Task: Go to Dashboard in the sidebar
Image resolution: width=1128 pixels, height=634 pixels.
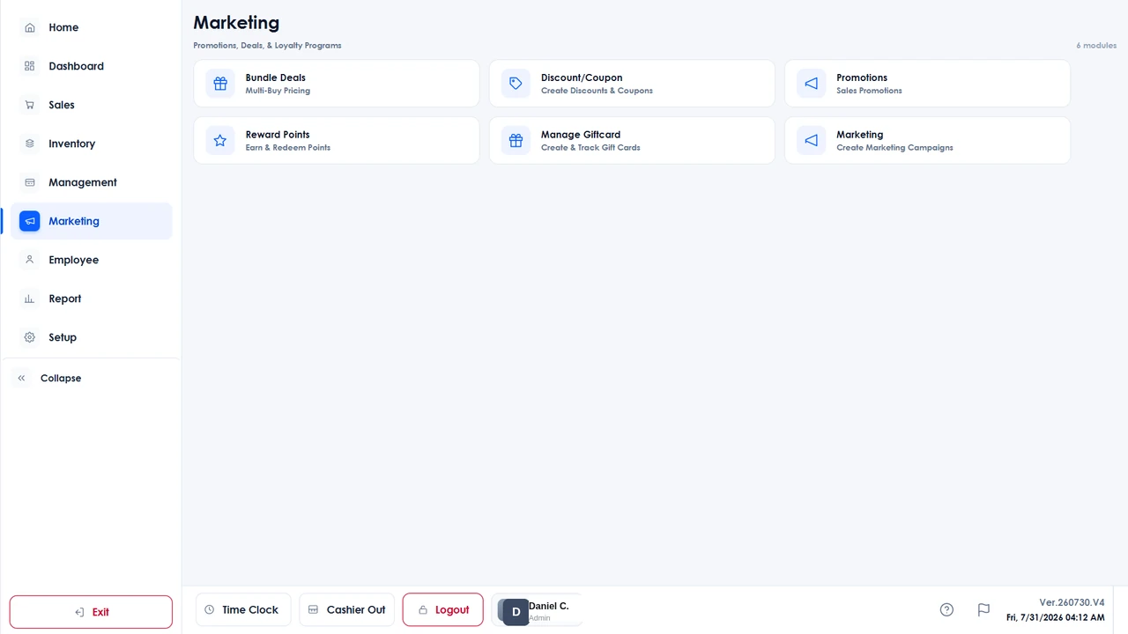Action: 92,66
